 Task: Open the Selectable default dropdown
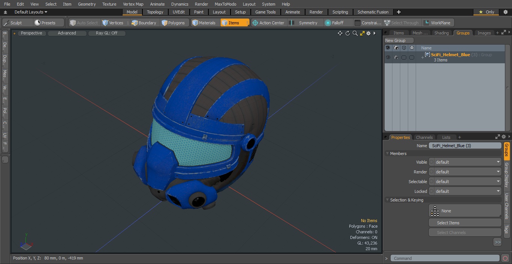(x=468, y=182)
